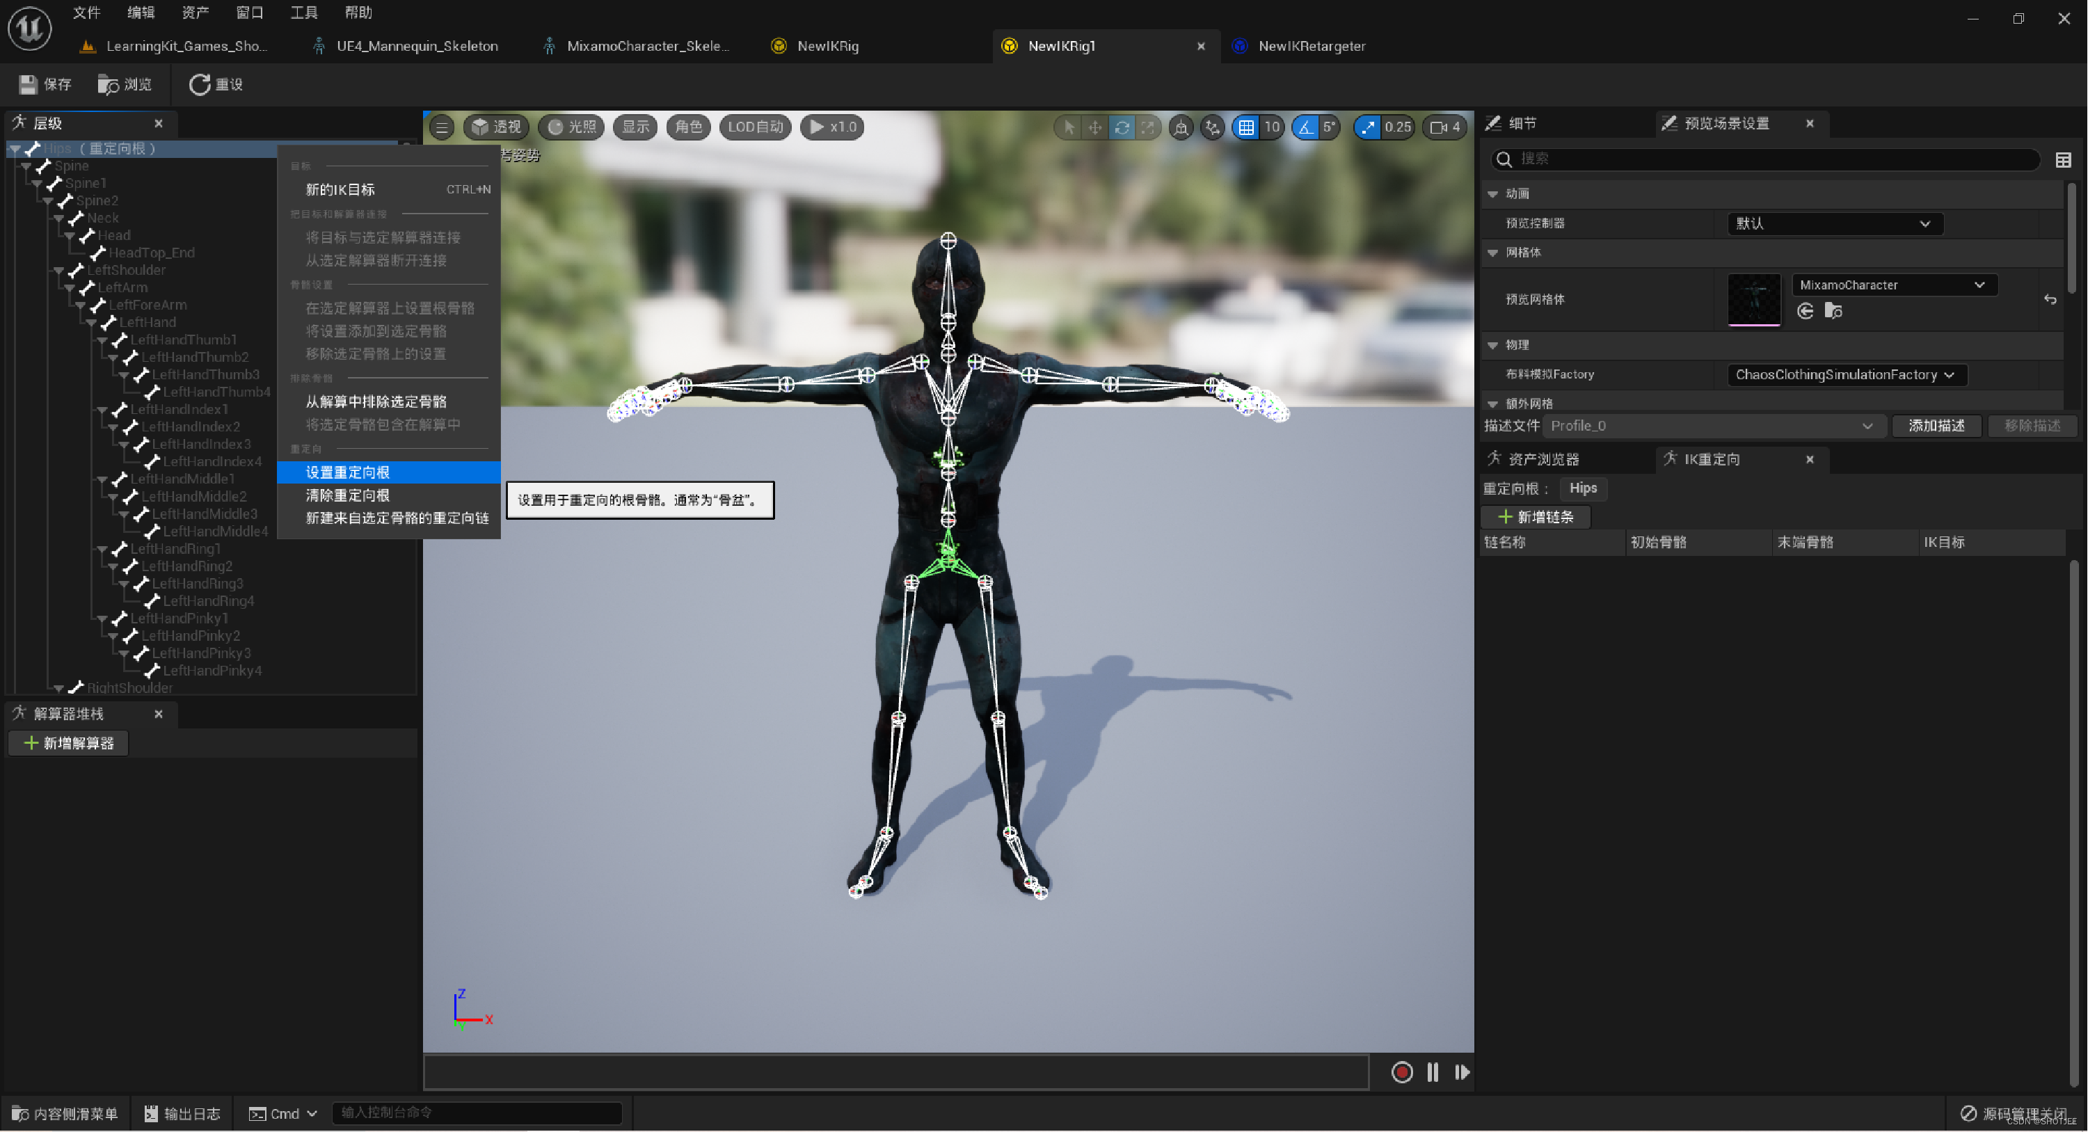Toggle scale snapping
Screen dimensions: 2088x1132
(x=1367, y=127)
